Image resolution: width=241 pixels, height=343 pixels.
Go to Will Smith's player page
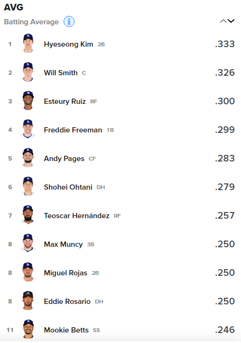coord(60,72)
